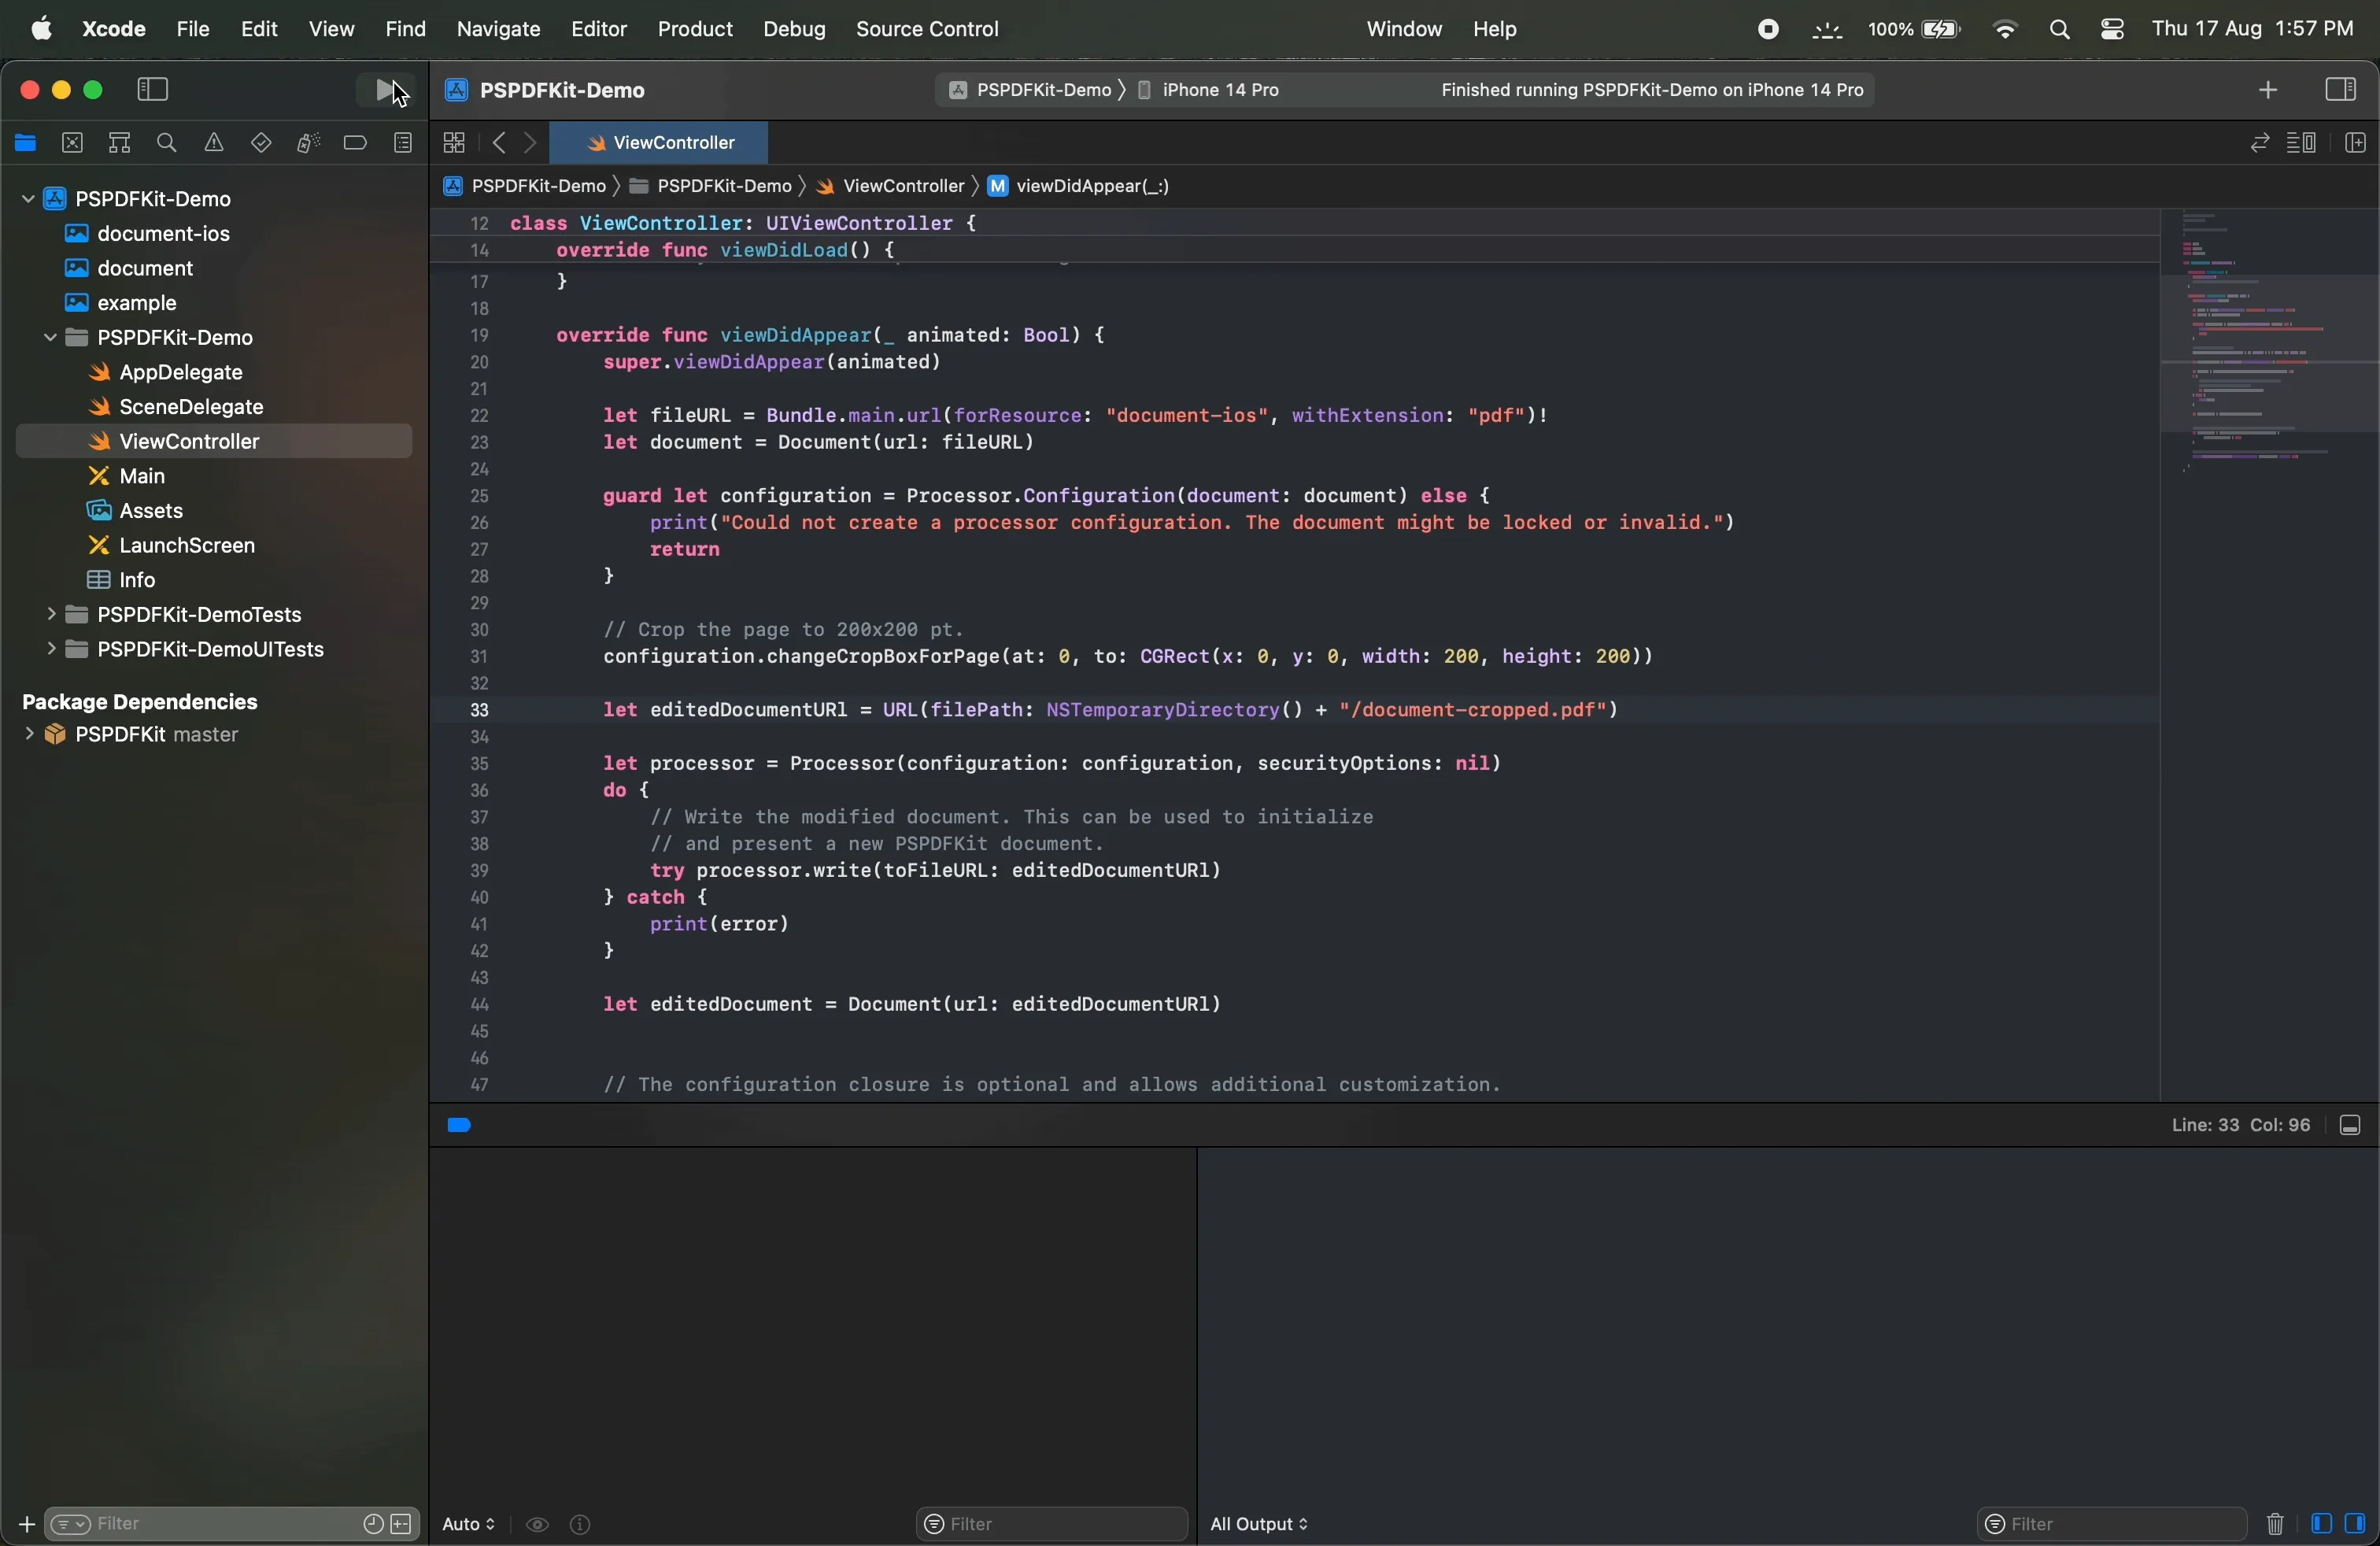Click ViewController in the jump bar
The width and height of the screenshot is (2380, 1546).
click(891, 187)
